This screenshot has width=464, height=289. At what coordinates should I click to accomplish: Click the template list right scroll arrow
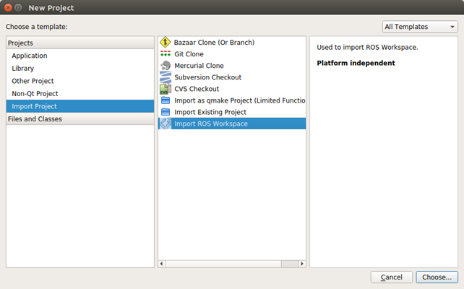(x=302, y=264)
